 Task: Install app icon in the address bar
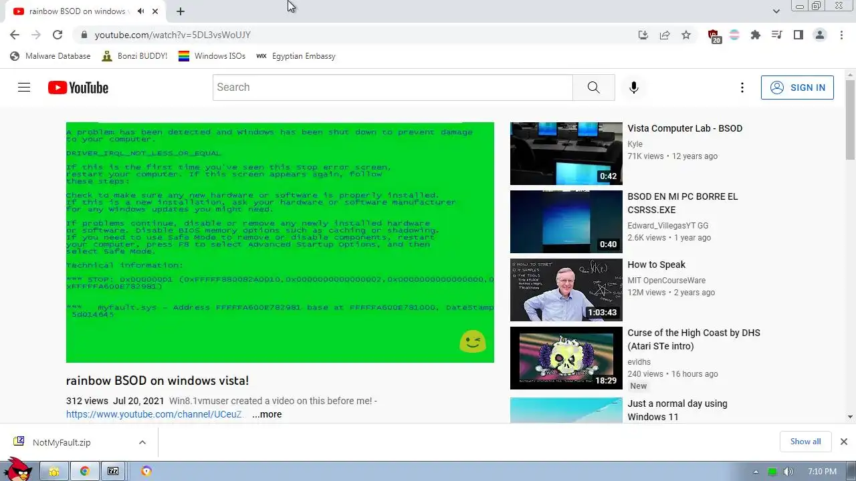tap(643, 35)
